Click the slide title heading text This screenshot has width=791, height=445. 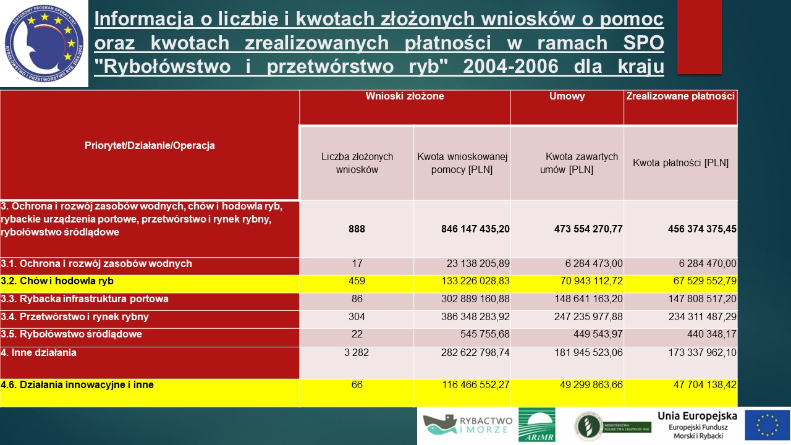(x=379, y=43)
